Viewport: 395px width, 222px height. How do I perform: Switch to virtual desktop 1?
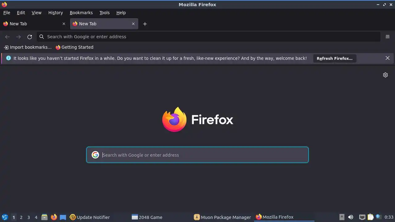(x=14, y=217)
